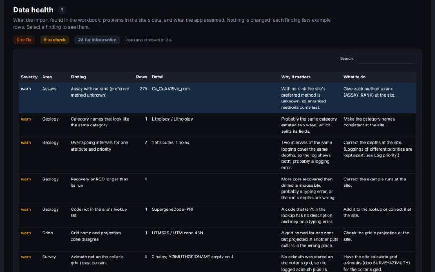The height and width of the screenshot is (272, 435).
Task: Click the 'Cu_CuAA15ve_ppm' detail cell
Action: [171, 89]
